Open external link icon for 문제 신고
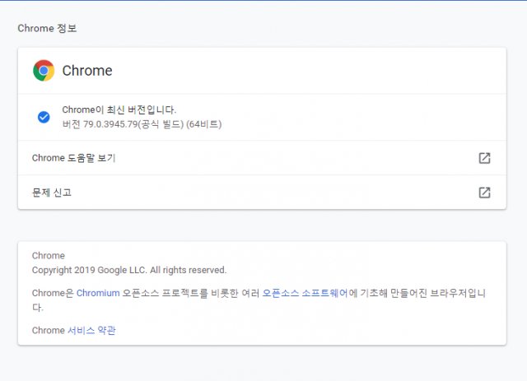Viewport: 527px width, 381px height. [x=484, y=193]
